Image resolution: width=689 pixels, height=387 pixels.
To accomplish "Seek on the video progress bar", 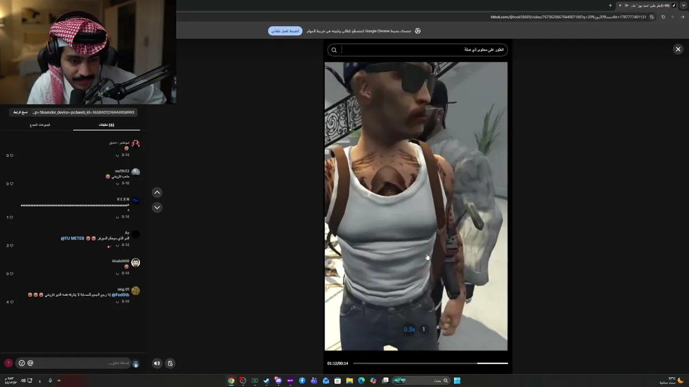I will (x=430, y=363).
